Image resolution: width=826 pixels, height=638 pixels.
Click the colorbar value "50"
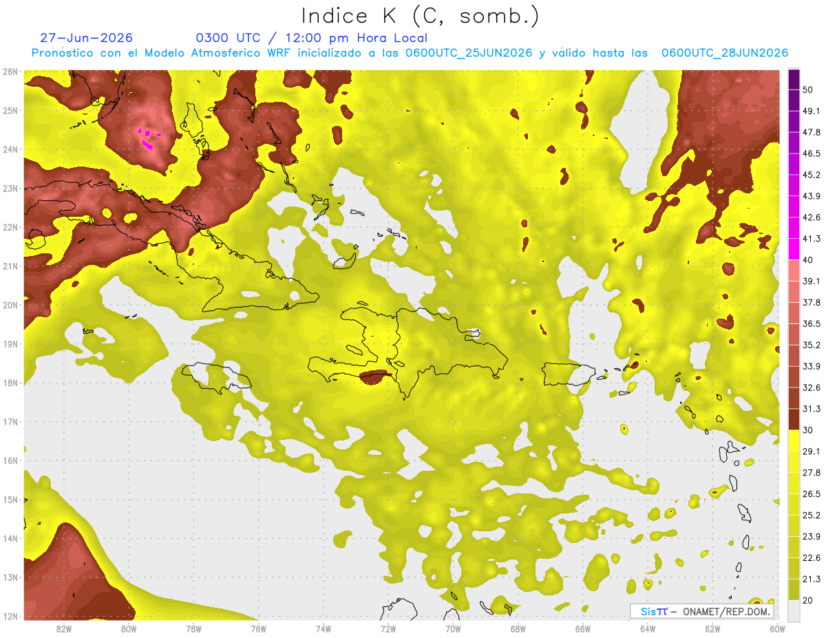click(x=808, y=89)
